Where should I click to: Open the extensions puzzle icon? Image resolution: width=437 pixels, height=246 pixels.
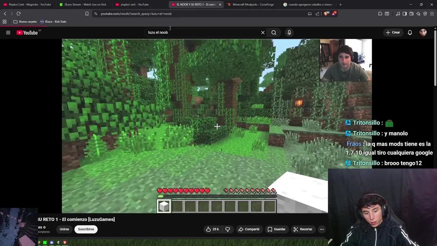(x=380, y=14)
